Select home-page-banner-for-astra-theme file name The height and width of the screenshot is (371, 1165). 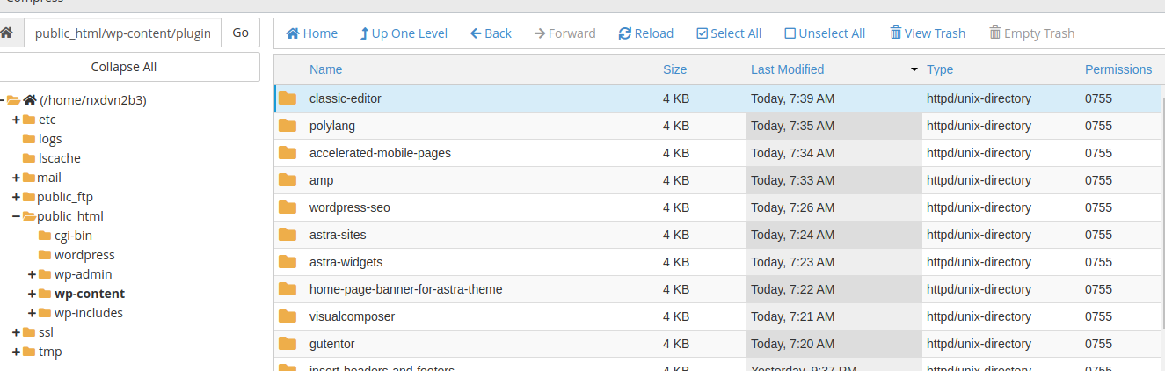tap(406, 289)
